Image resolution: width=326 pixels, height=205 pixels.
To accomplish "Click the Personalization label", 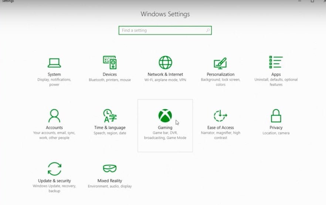I will click(x=221, y=74).
